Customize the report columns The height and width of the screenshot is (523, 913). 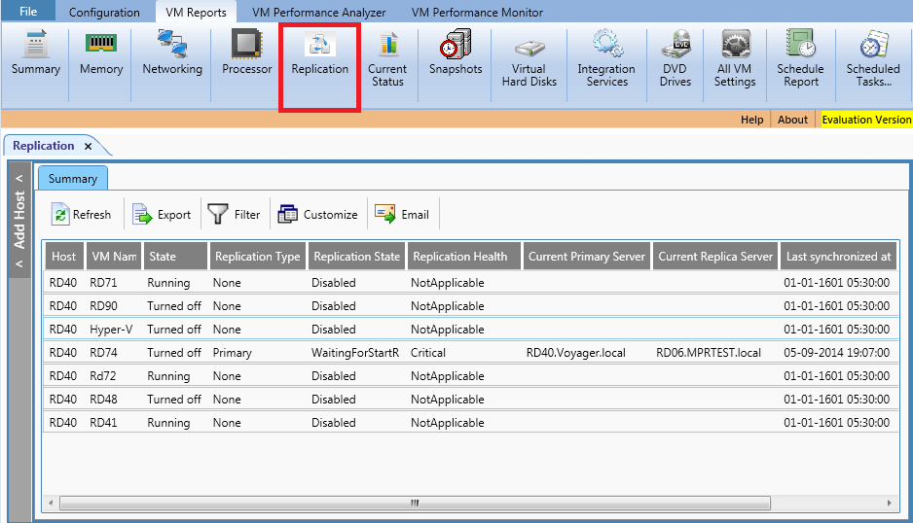coord(318,215)
